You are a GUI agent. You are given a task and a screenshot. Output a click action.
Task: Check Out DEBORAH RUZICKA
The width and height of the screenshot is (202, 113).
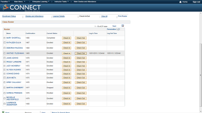pos(81,48)
